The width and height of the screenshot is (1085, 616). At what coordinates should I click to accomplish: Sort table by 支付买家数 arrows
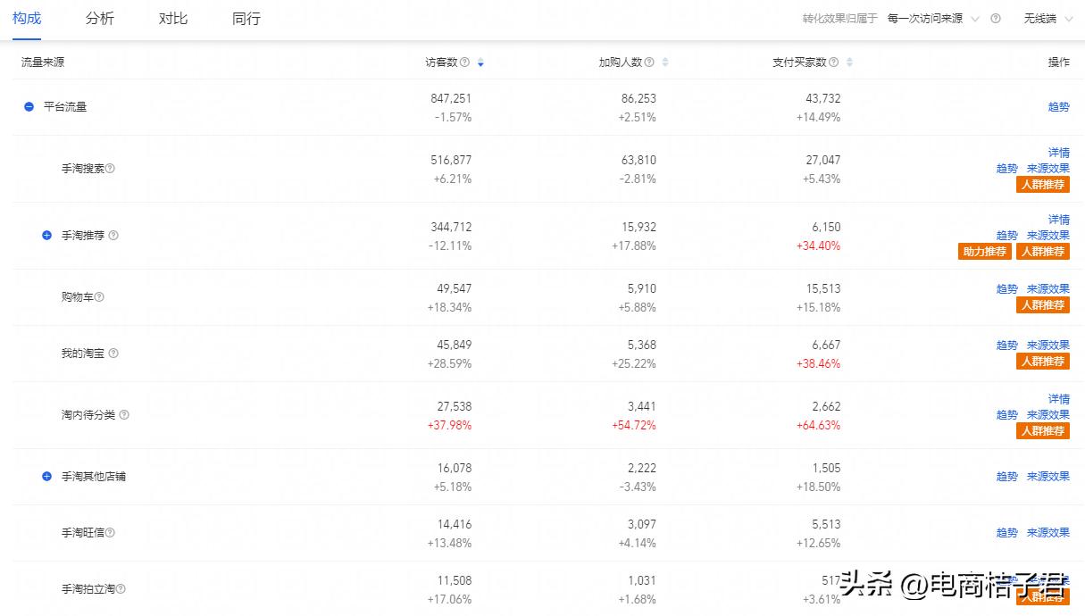click(x=849, y=62)
